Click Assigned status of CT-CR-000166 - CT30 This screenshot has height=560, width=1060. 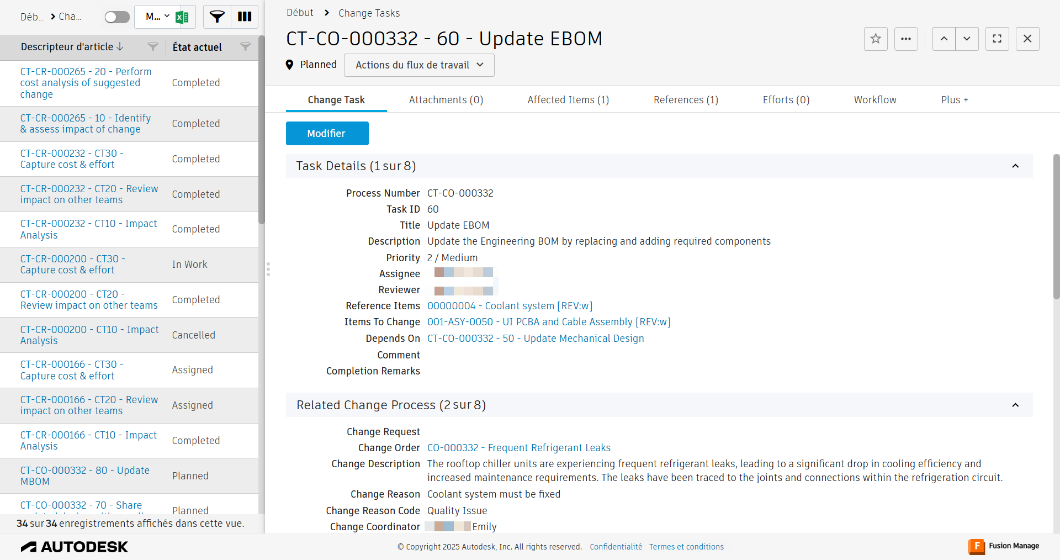coord(192,370)
